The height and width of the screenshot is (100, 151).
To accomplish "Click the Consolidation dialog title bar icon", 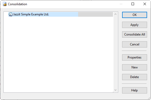I will coord(5,4).
